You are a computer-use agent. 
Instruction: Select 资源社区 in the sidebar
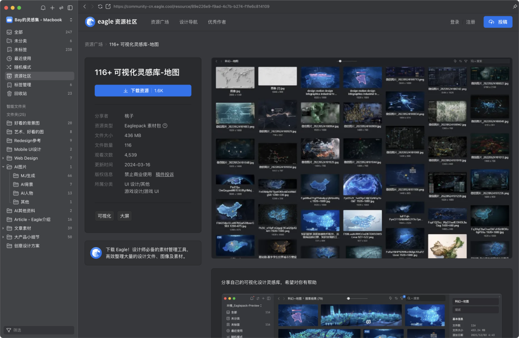coord(39,76)
